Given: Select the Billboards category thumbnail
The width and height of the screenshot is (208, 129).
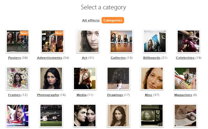Looking at the screenshot, I should 155,41.
